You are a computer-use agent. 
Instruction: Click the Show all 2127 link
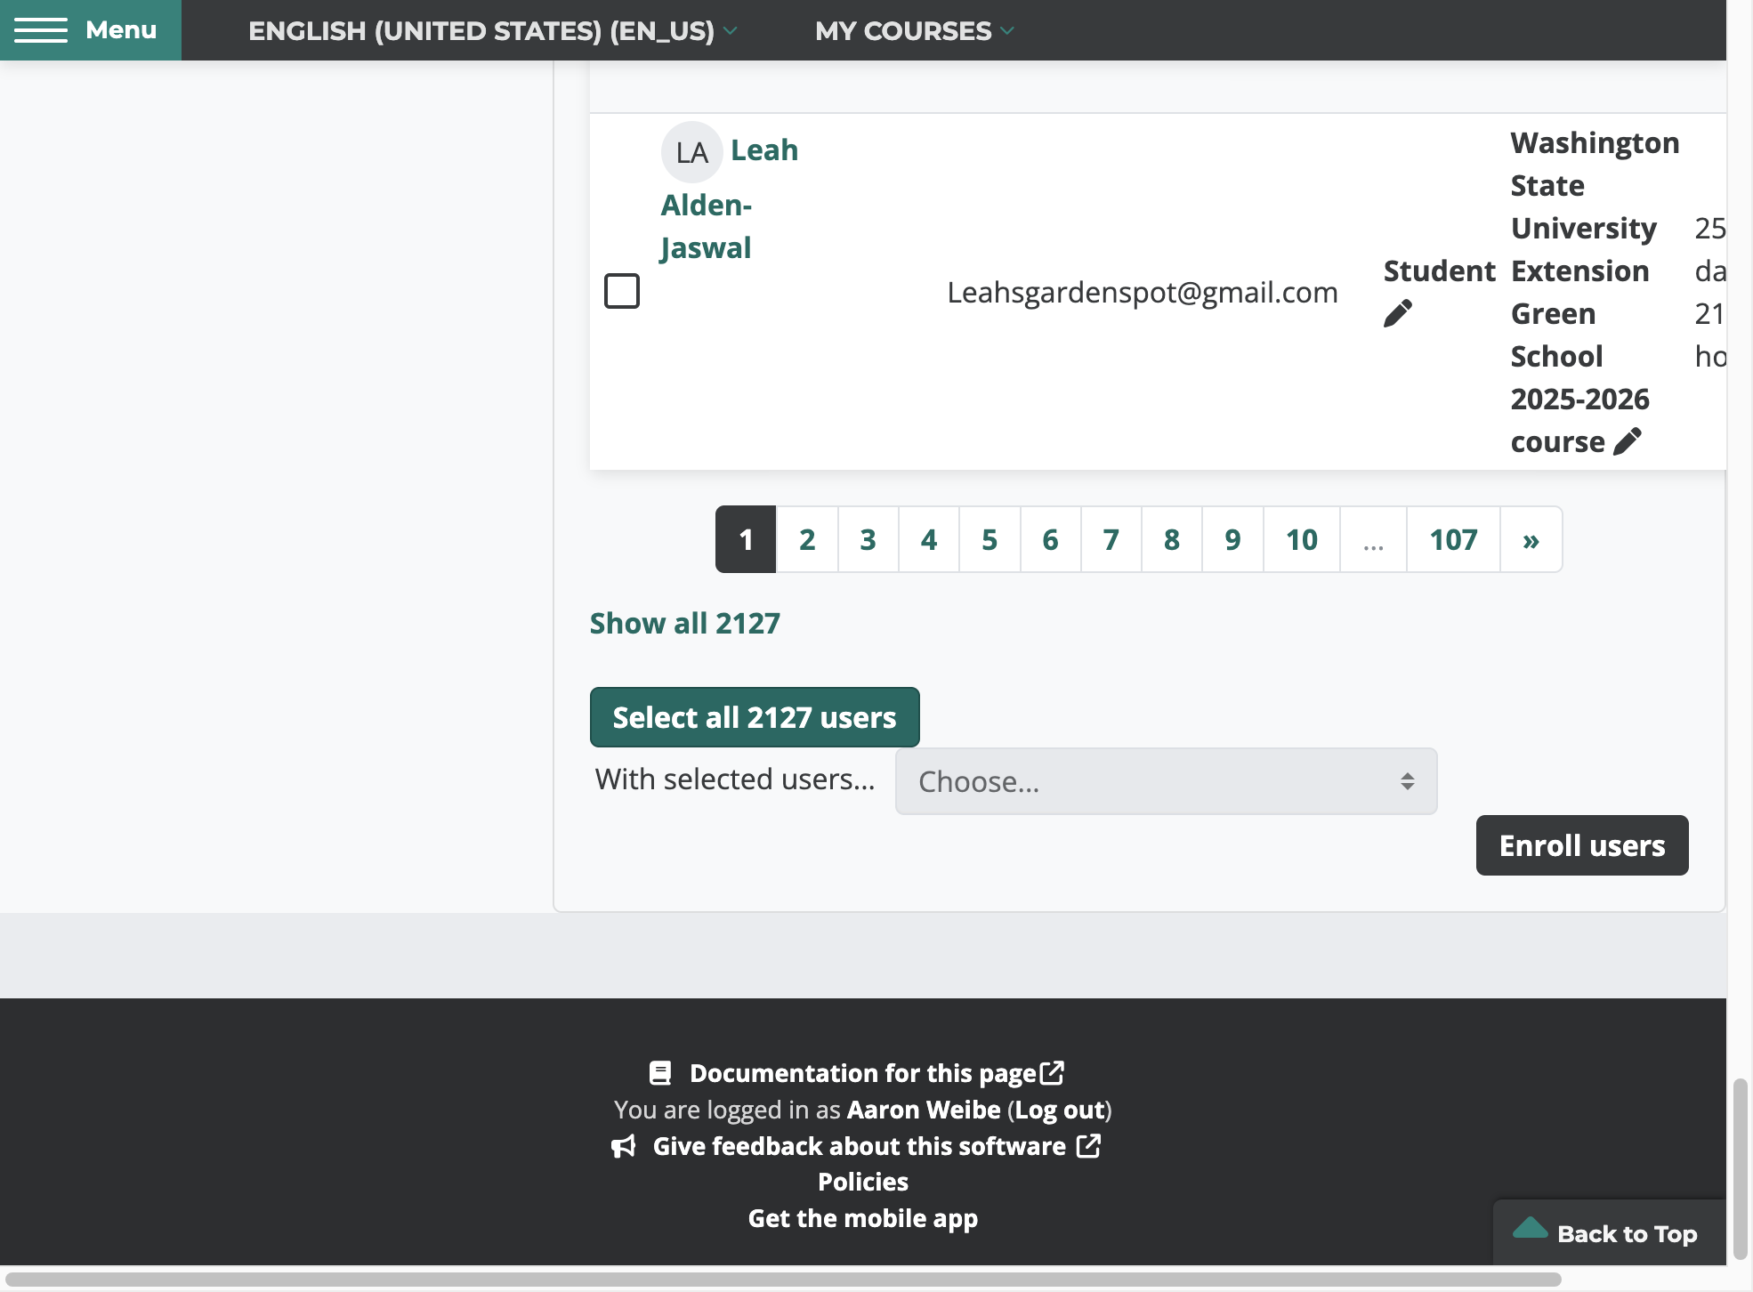685,623
